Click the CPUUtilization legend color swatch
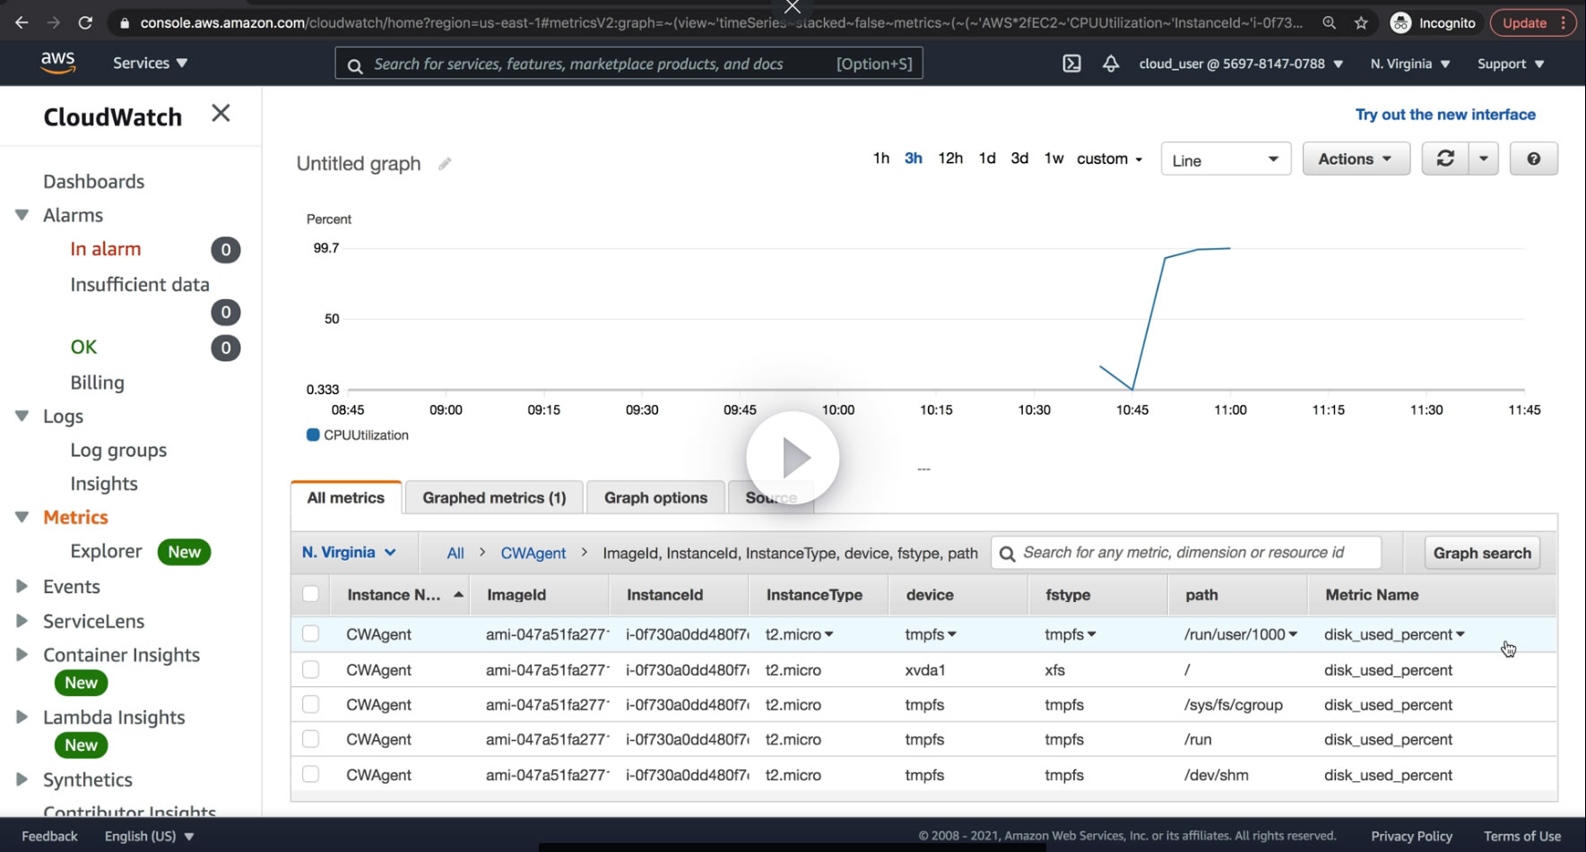This screenshot has width=1586, height=852. tap(313, 435)
